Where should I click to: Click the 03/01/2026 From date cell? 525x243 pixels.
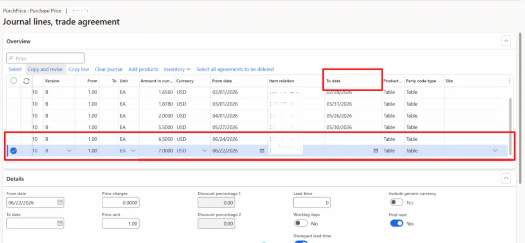(x=239, y=104)
